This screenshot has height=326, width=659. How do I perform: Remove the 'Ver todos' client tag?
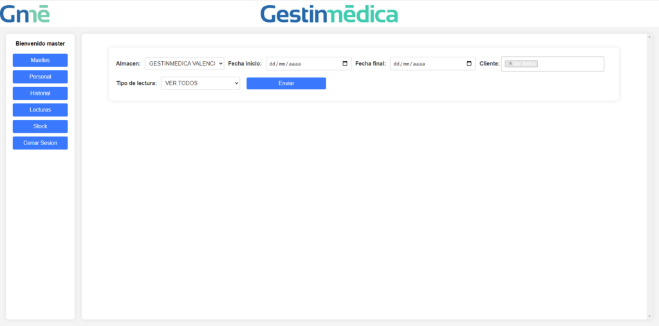pyautogui.click(x=510, y=64)
